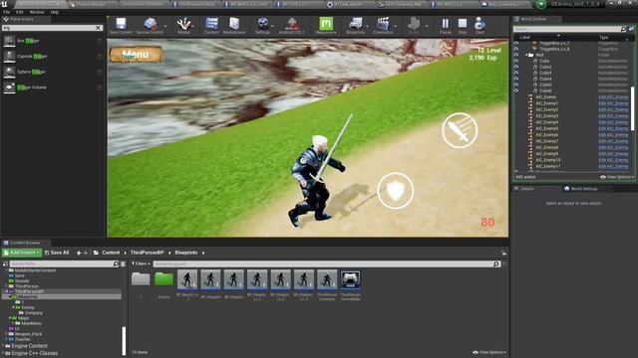Open Content Browser View Options dropdown

coord(489,352)
